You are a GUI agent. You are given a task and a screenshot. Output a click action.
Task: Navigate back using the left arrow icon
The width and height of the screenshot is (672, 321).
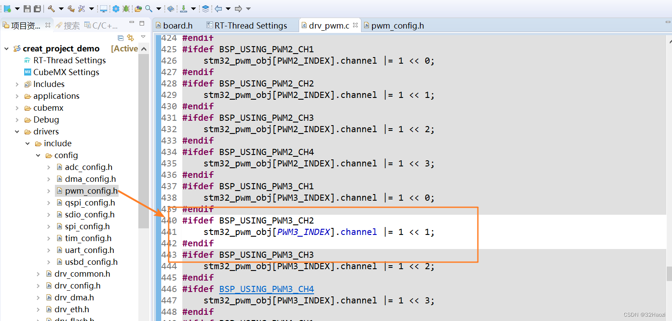point(218,8)
